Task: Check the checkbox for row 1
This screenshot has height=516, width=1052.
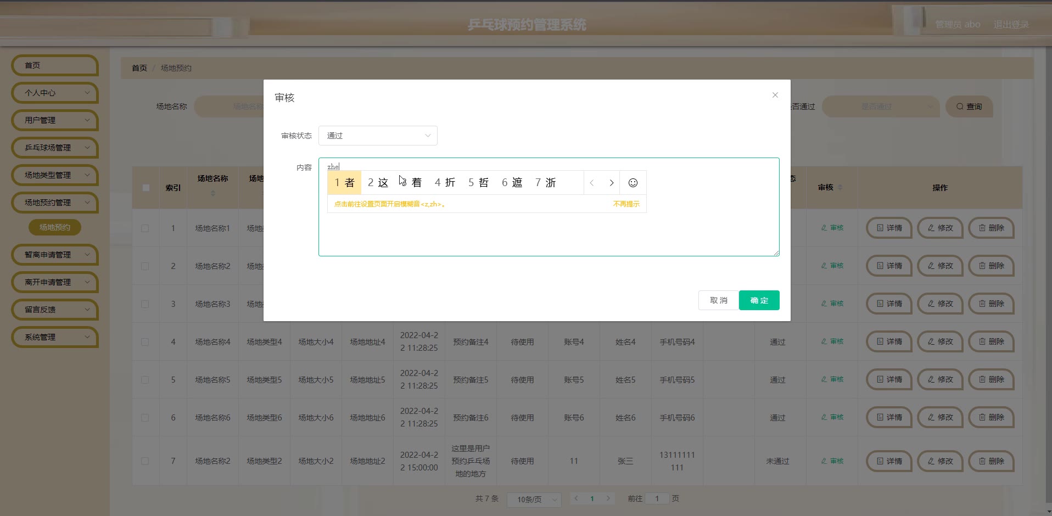Action: (x=145, y=228)
